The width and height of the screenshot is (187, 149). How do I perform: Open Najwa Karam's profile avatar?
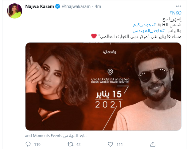tap(14, 11)
